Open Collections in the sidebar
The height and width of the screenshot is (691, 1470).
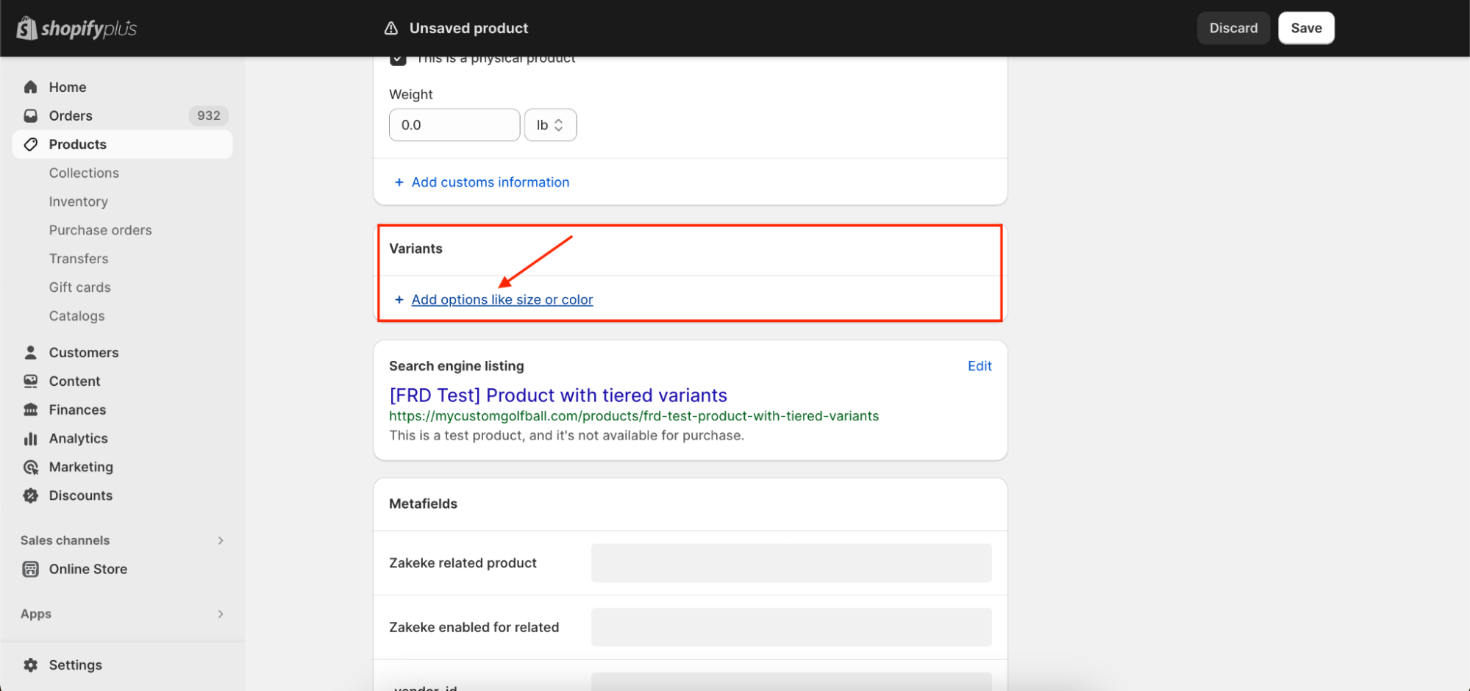coord(84,173)
